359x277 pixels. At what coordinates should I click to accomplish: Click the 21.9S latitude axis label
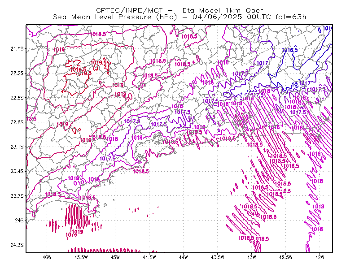(17, 49)
